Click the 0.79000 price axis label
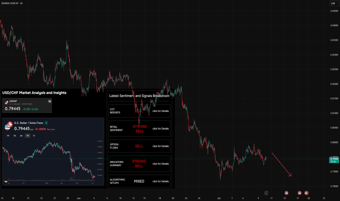The width and height of the screenshot is (340, 201). point(334,172)
